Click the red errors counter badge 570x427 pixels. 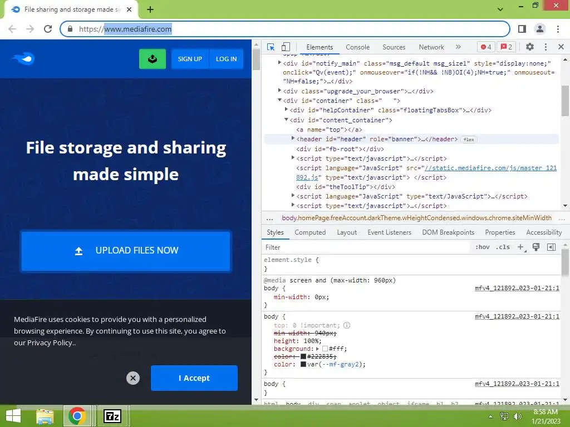(x=486, y=47)
